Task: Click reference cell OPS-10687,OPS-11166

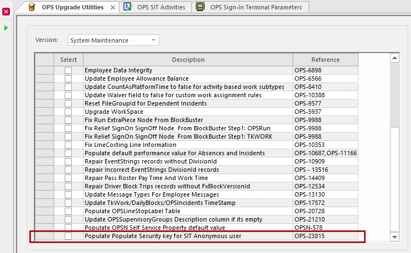Action: [x=326, y=153]
